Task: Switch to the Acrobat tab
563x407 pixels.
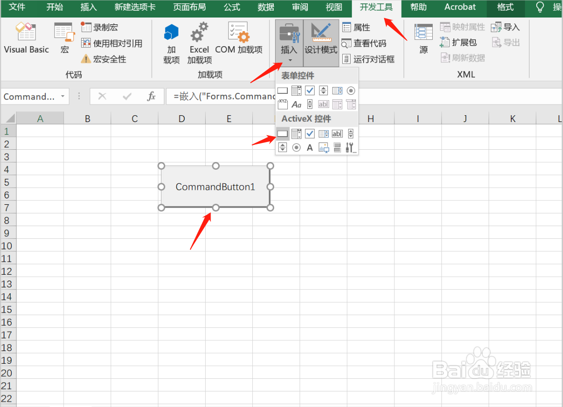Action: point(460,7)
